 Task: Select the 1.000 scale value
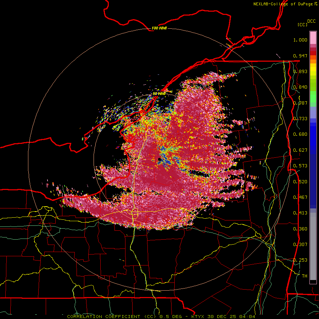coord(300,40)
